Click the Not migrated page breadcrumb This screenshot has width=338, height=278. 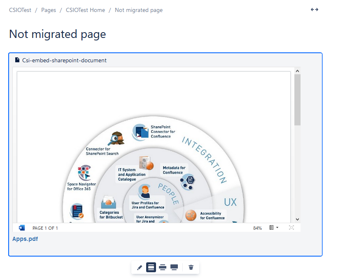click(x=139, y=10)
